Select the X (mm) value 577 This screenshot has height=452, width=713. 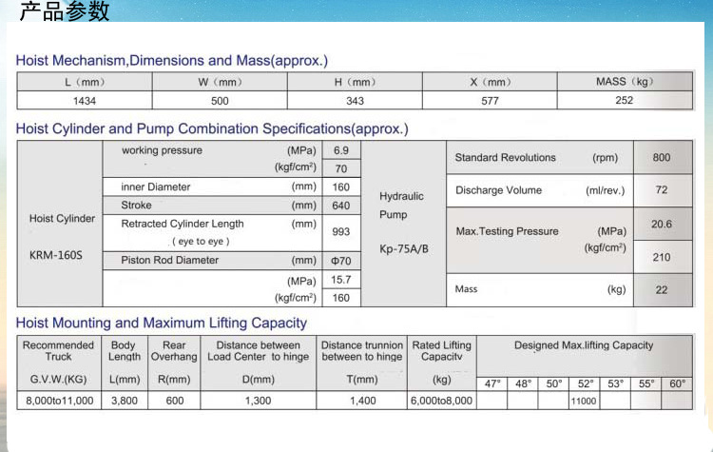click(x=490, y=101)
